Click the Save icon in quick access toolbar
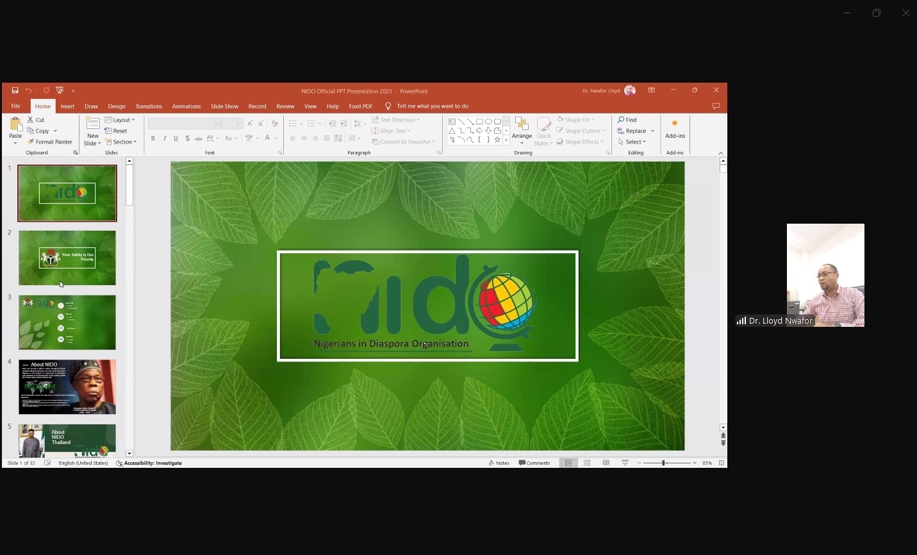 pos(15,90)
